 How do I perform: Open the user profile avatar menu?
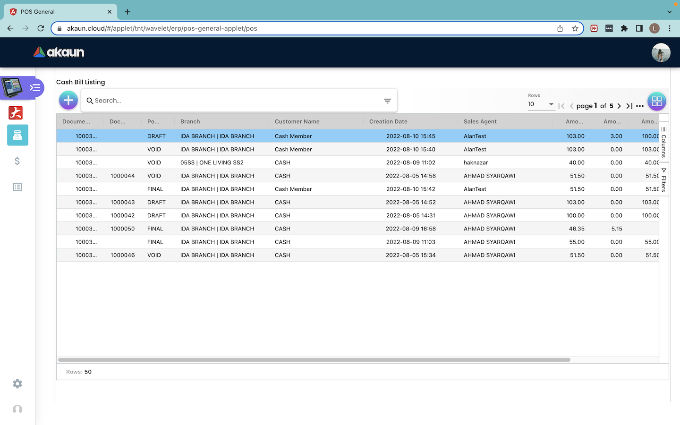point(661,52)
